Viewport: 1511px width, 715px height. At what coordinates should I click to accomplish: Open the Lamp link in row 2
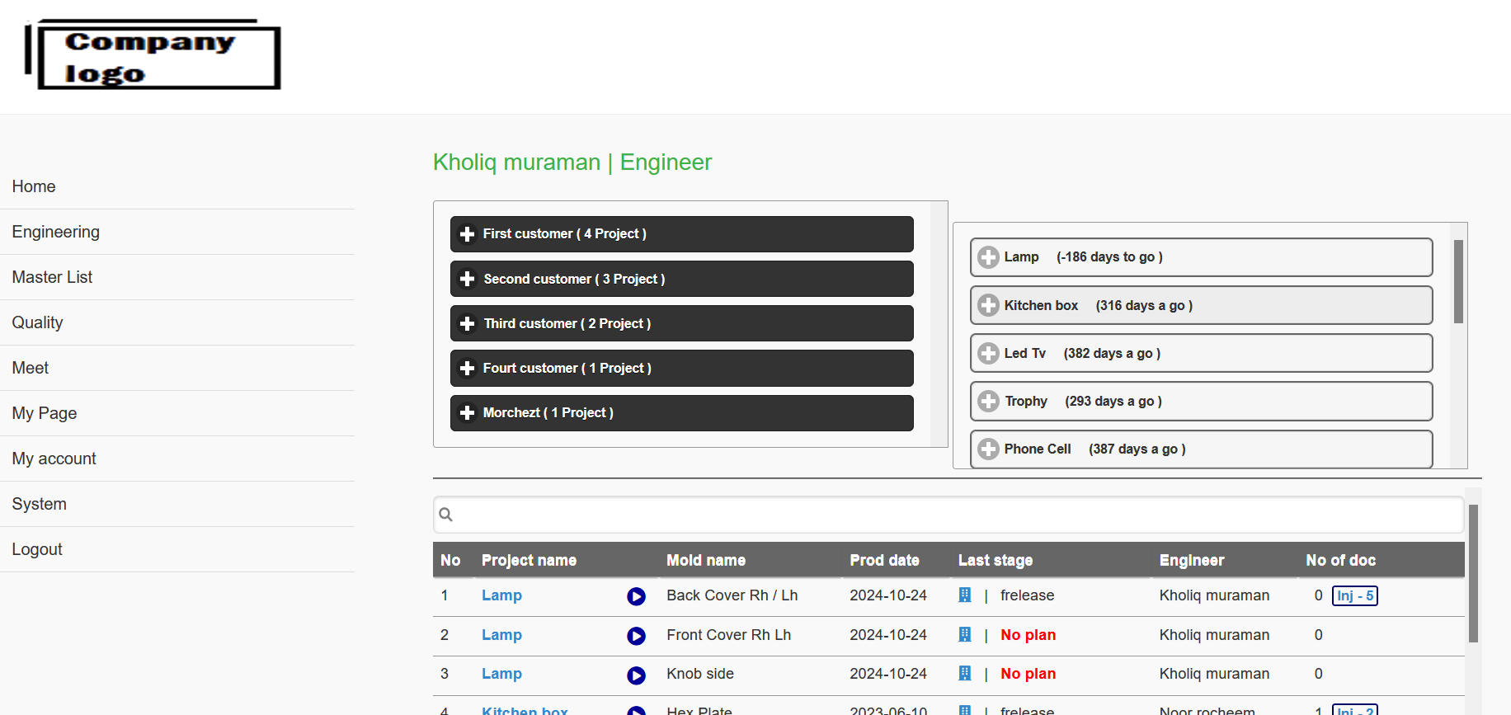click(x=501, y=635)
